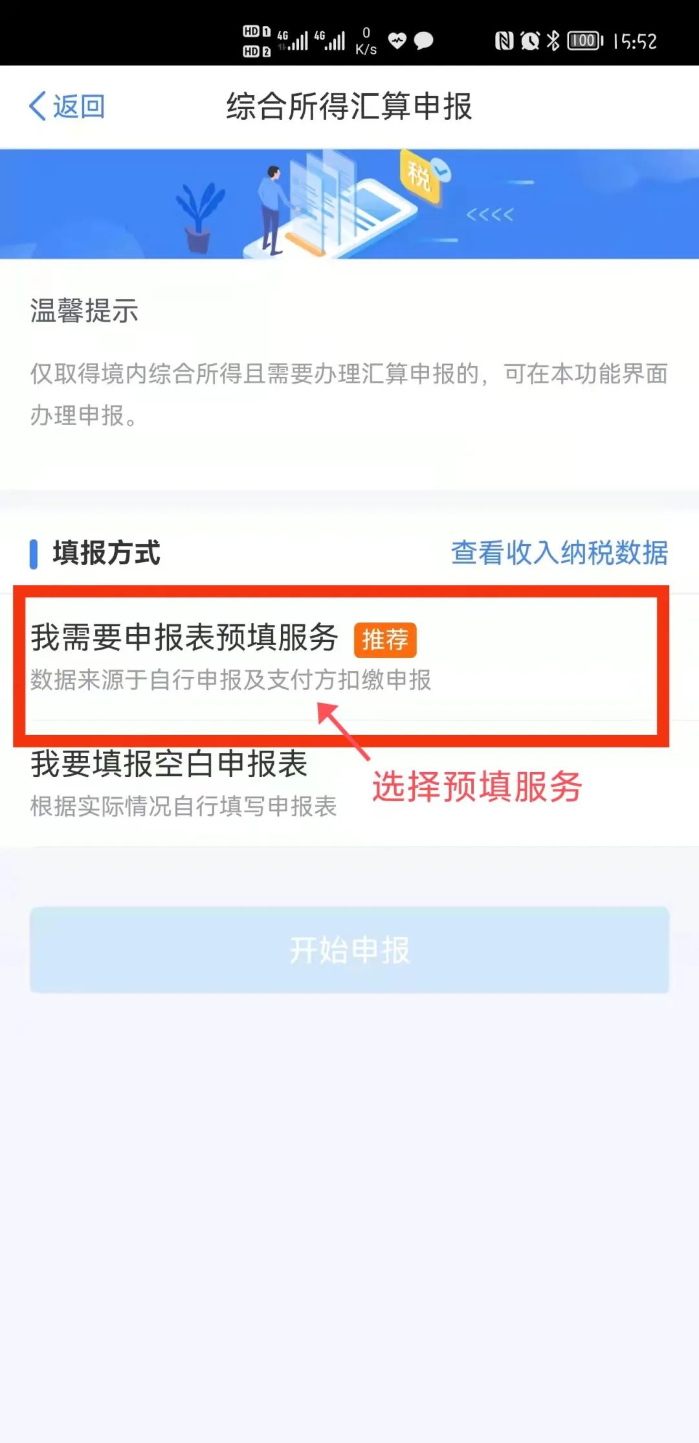The height and width of the screenshot is (1443, 699).
Task: Tap the battery indicator icon
Action: [x=585, y=41]
